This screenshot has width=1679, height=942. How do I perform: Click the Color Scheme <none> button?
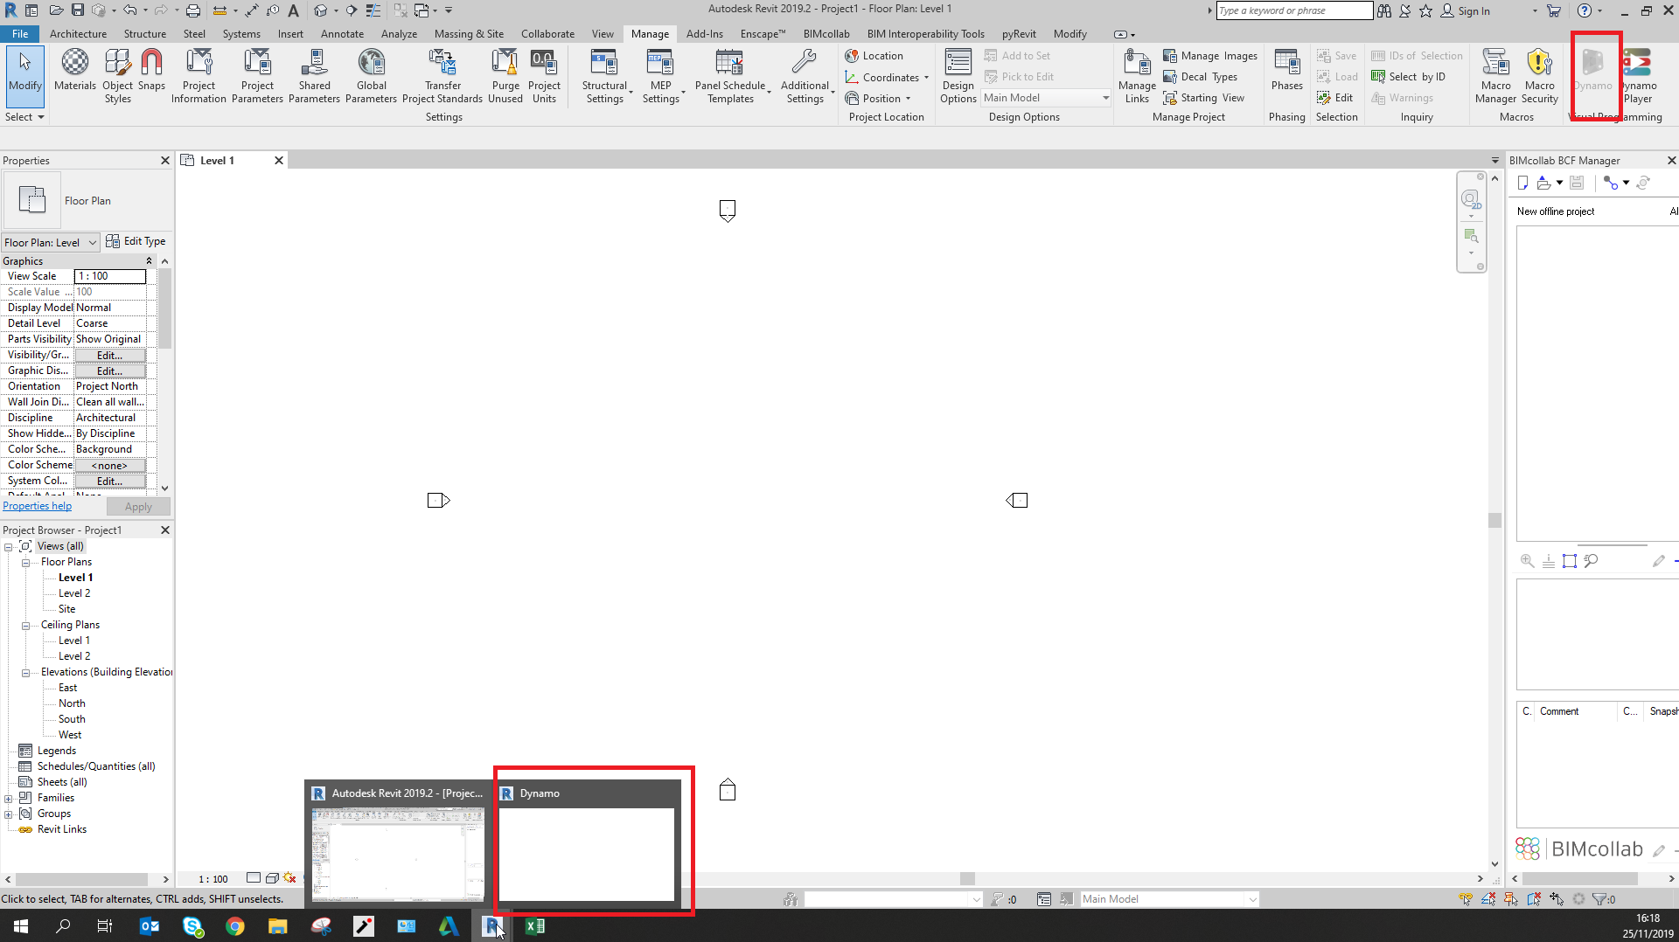pyautogui.click(x=109, y=466)
